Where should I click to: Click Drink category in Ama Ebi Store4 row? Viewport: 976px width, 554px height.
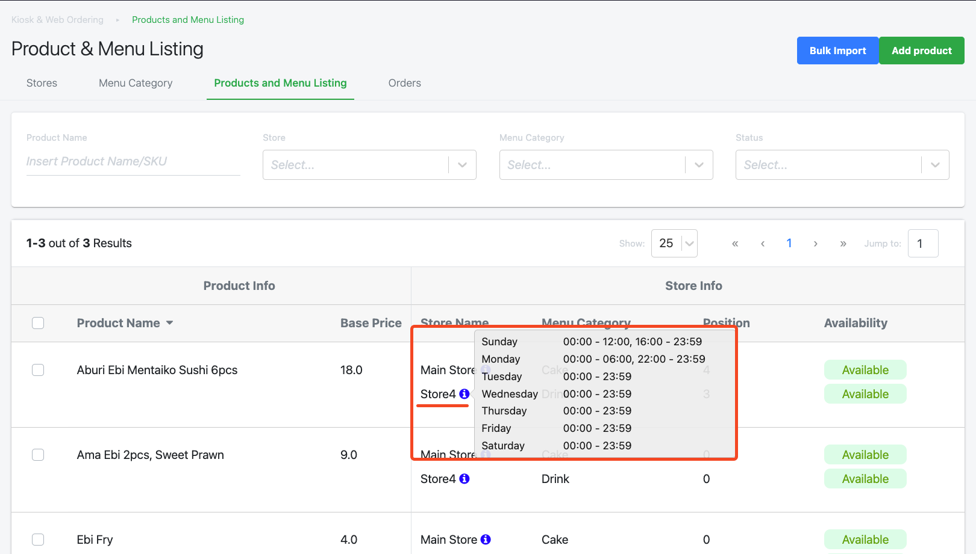555,479
